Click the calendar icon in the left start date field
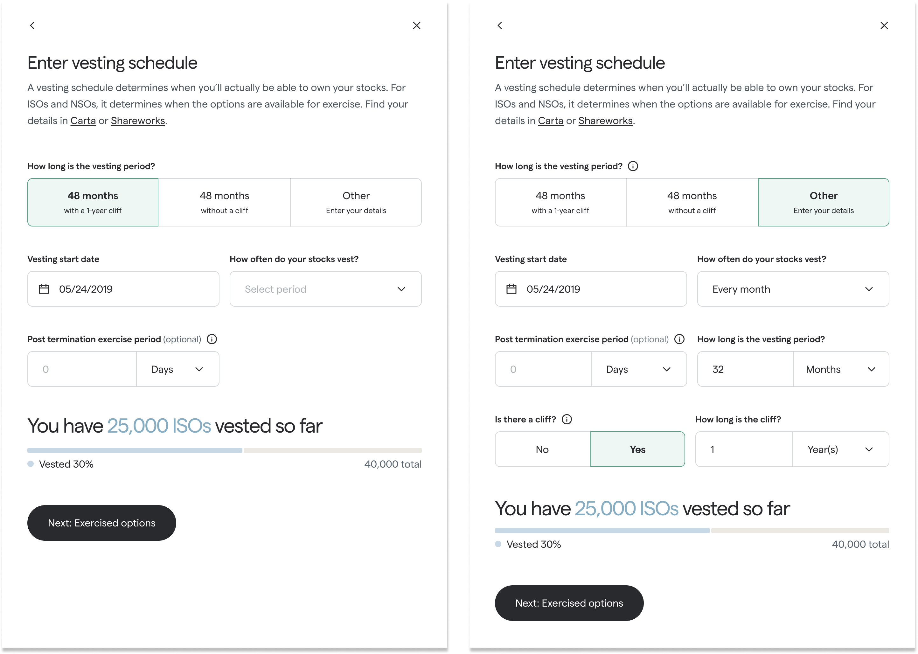This screenshot has width=918, height=654. [44, 289]
